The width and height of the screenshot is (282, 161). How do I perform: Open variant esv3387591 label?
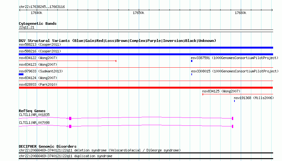234,58
